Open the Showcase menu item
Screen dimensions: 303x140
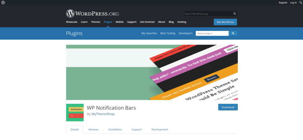tap(72, 22)
